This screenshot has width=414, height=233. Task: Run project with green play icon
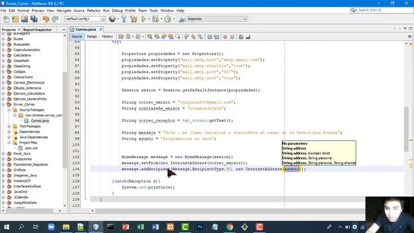tap(144, 19)
